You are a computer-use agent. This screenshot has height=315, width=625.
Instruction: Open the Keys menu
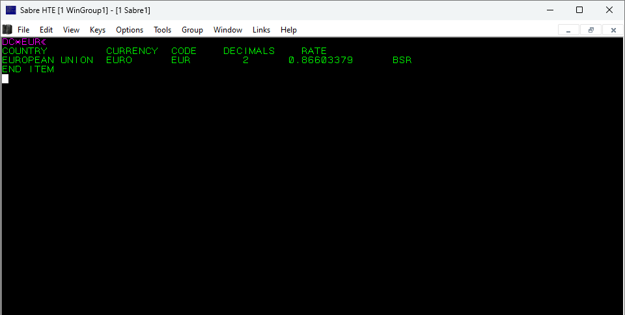[x=98, y=30]
